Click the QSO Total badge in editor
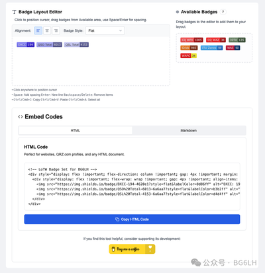The height and width of the screenshot is (273, 265). point(49,45)
